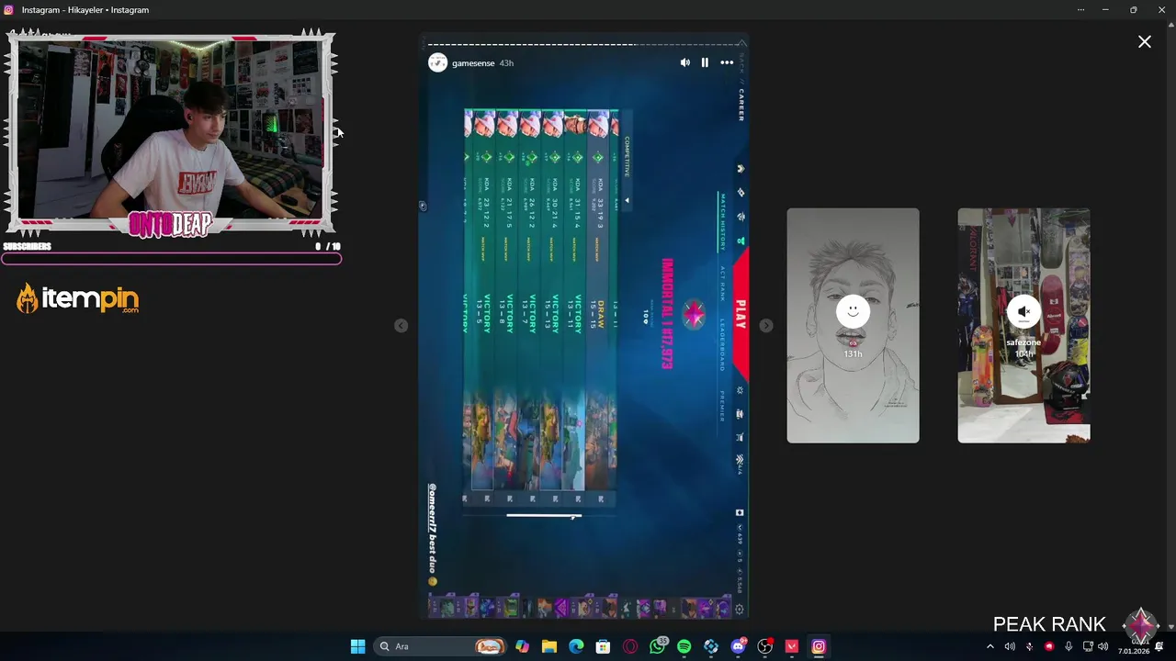Open the story more options menu
Viewport: 1176px width, 661px height.
coord(727,62)
